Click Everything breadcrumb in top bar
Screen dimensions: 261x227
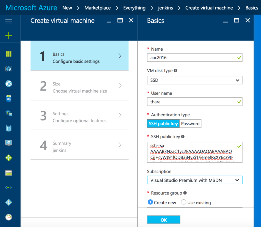pos(134,8)
